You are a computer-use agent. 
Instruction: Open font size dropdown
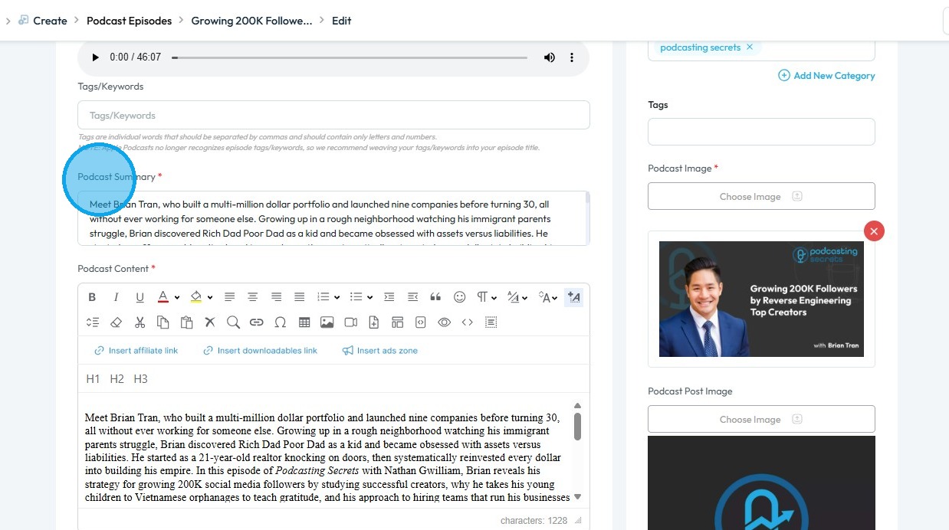point(548,297)
